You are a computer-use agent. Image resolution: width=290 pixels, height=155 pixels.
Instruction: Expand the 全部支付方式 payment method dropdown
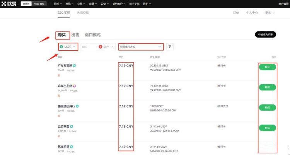pyautogui.click(x=141, y=47)
